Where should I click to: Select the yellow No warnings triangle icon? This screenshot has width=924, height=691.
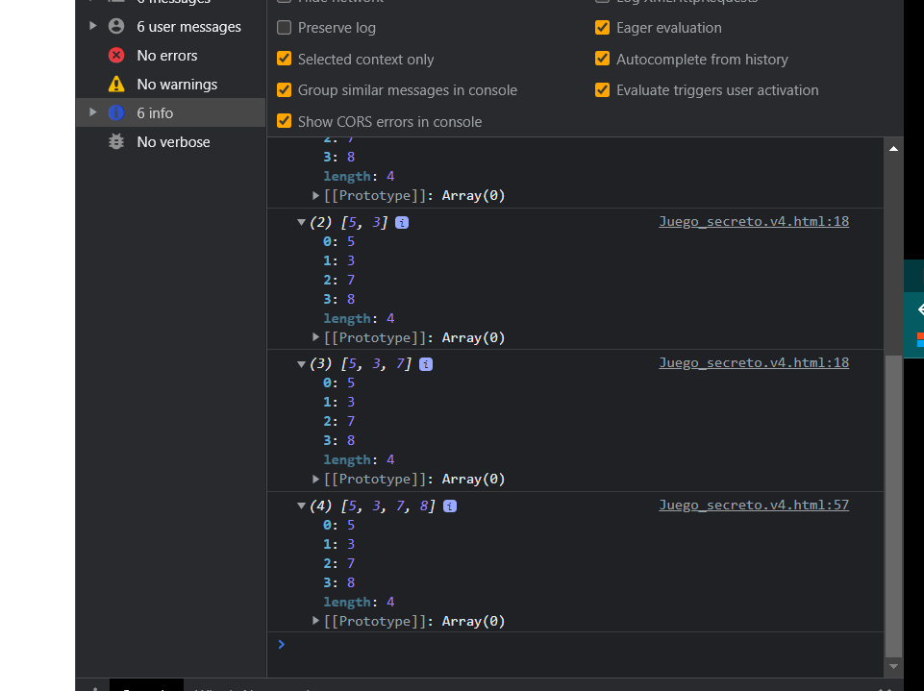click(x=116, y=85)
